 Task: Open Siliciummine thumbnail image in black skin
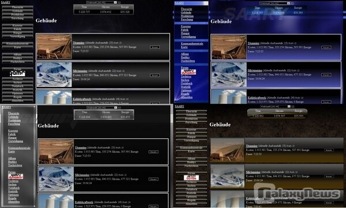[x=54, y=74]
